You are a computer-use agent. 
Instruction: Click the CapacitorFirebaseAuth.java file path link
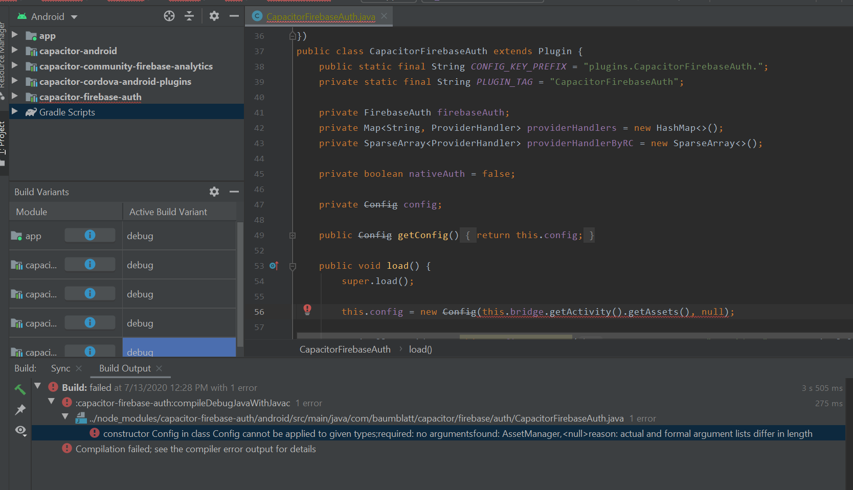356,418
